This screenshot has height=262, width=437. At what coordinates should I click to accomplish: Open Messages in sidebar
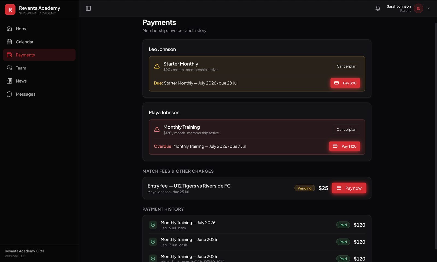click(39, 94)
